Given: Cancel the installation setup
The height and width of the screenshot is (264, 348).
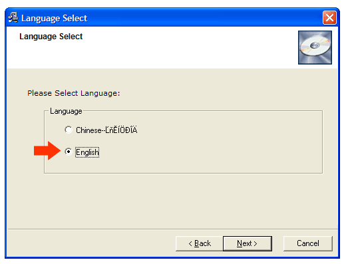Looking at the screenshot, I should [308, 243].
